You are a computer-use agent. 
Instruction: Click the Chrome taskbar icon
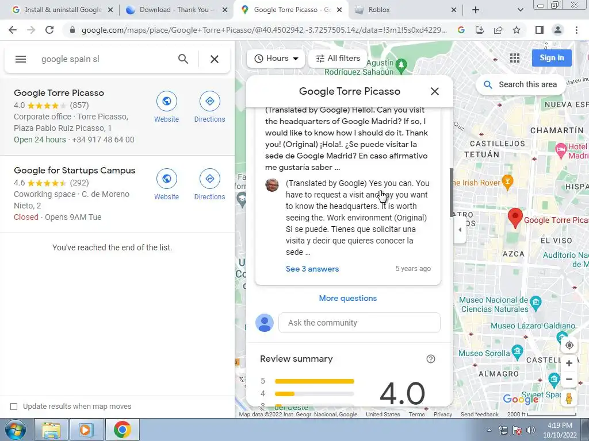click(x=122, y=430)
